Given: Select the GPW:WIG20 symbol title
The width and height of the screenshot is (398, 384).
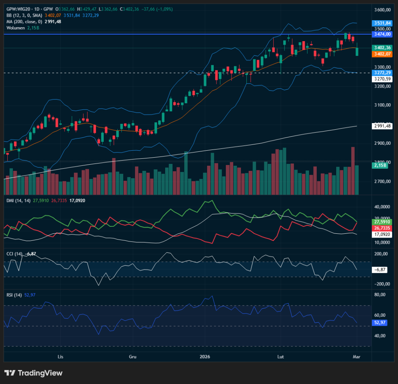Looking at the screenshot, I should (x=19, y=9).
